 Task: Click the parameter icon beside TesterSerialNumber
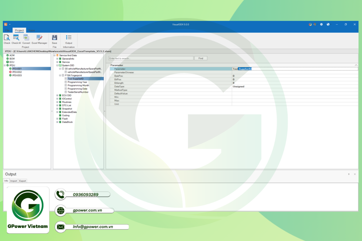[x=66, y=92]
